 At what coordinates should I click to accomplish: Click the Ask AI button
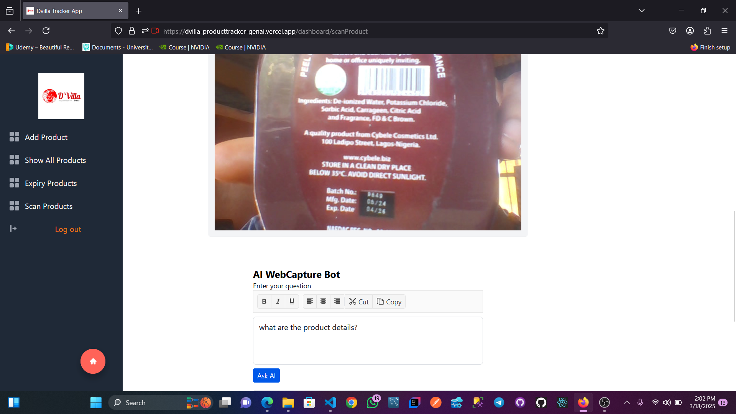tap(266, 376)
